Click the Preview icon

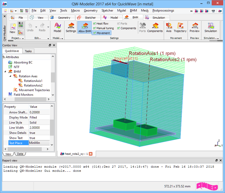[x=195, y=28]
